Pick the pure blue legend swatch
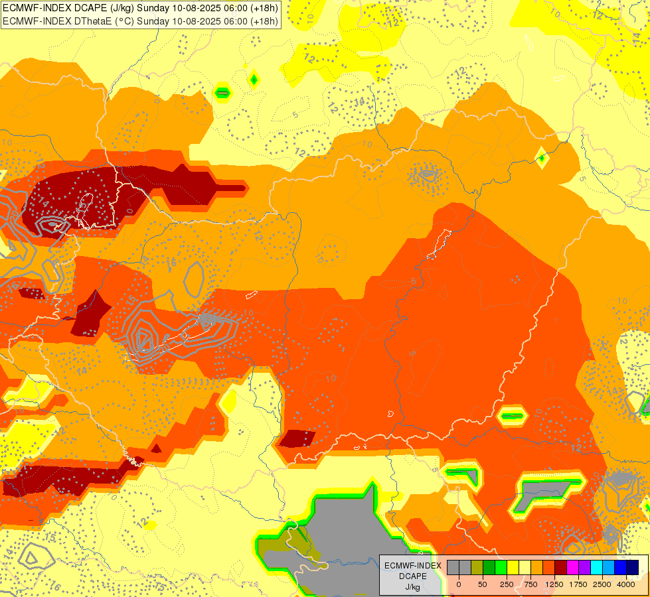Viewport: 650px width, 597px height. [x=621, y=567]
